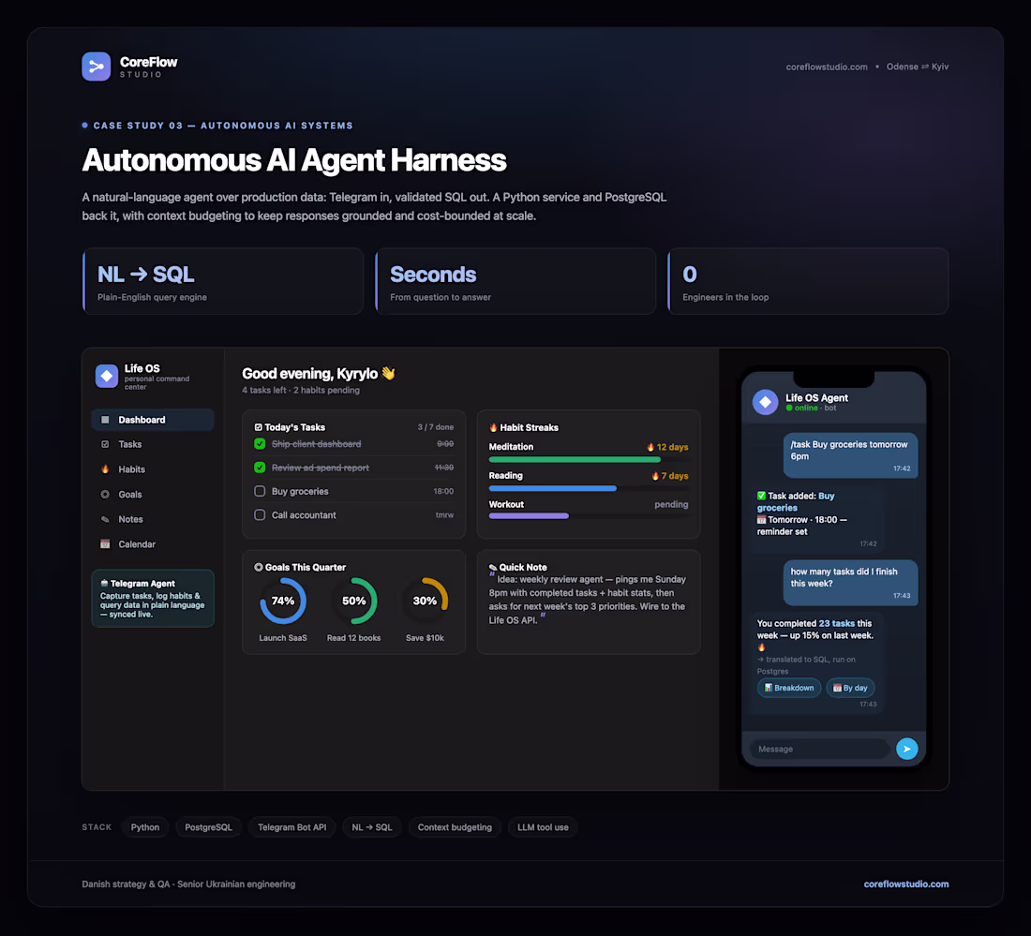Click the robot icon on Telegram Agent card
The height and width of the screenshot is (936, 1031).
[104, 583]
